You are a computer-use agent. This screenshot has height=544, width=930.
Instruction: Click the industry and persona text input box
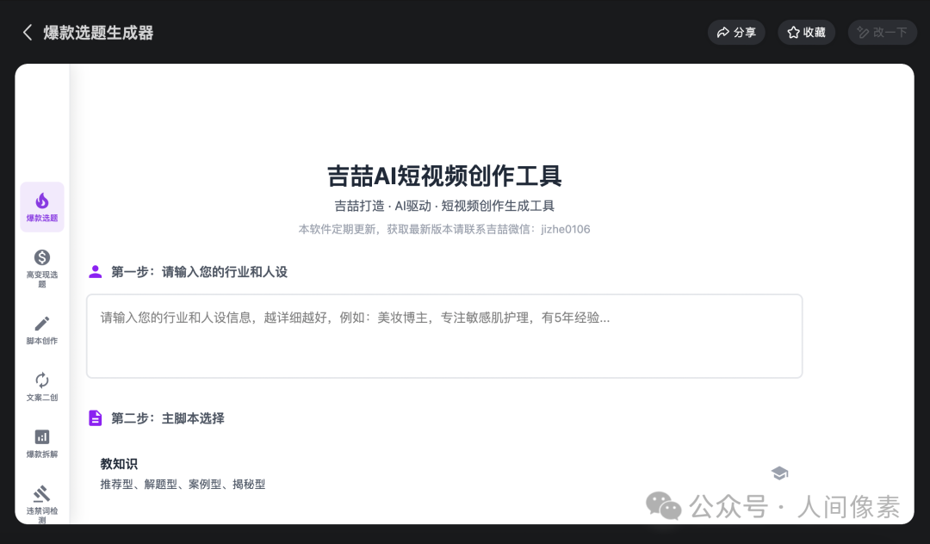coord(444,336)
